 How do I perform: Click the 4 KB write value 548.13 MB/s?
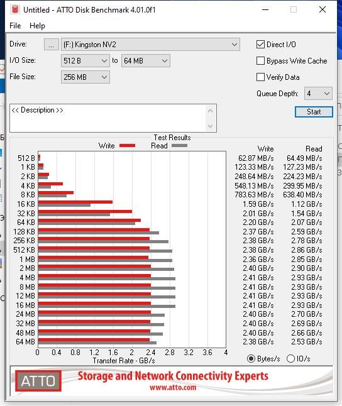pos(254,186)
